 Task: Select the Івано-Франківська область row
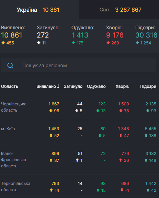[x=79, y=160]
